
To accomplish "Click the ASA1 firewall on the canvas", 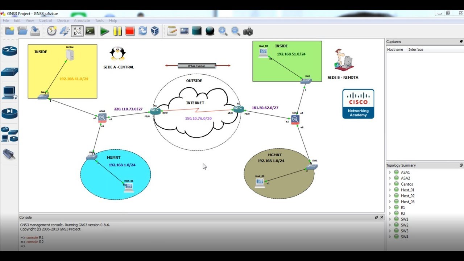I will click(x=102, y=117).
